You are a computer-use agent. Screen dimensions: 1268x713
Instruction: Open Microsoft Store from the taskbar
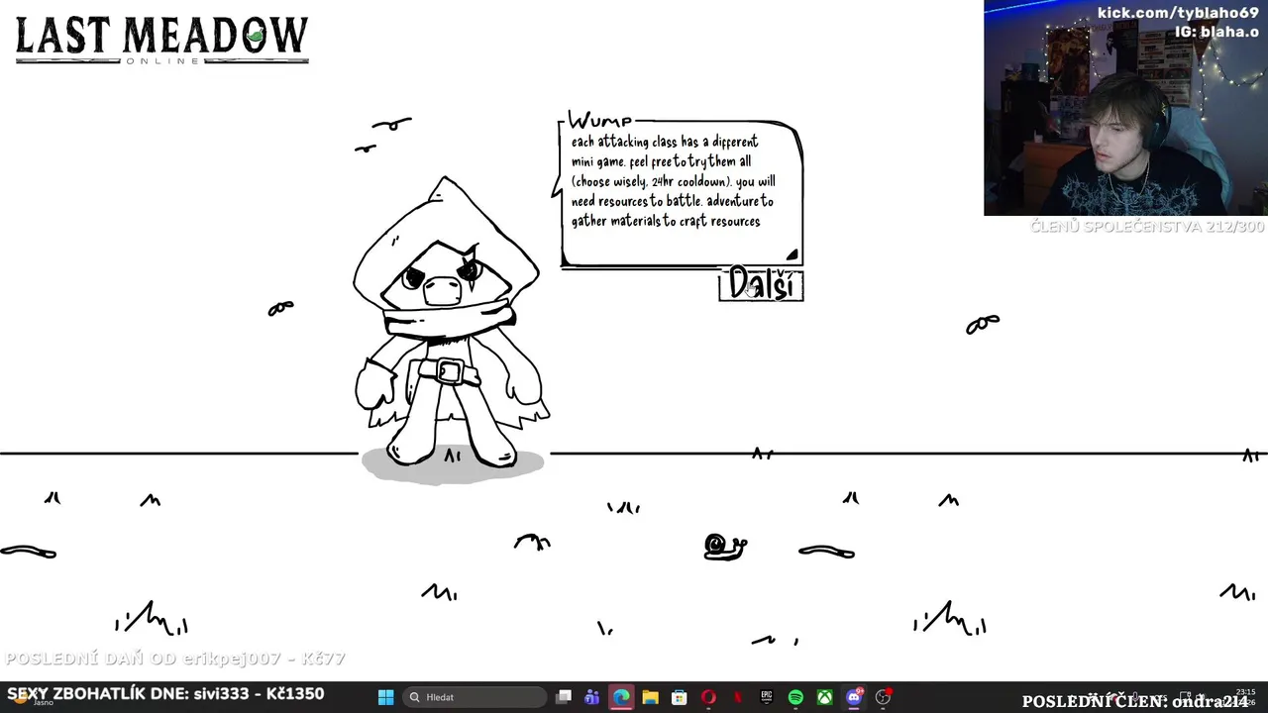[680, 697]
